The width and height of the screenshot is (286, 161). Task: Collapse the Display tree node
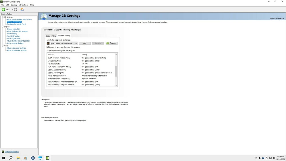point(3,27)
